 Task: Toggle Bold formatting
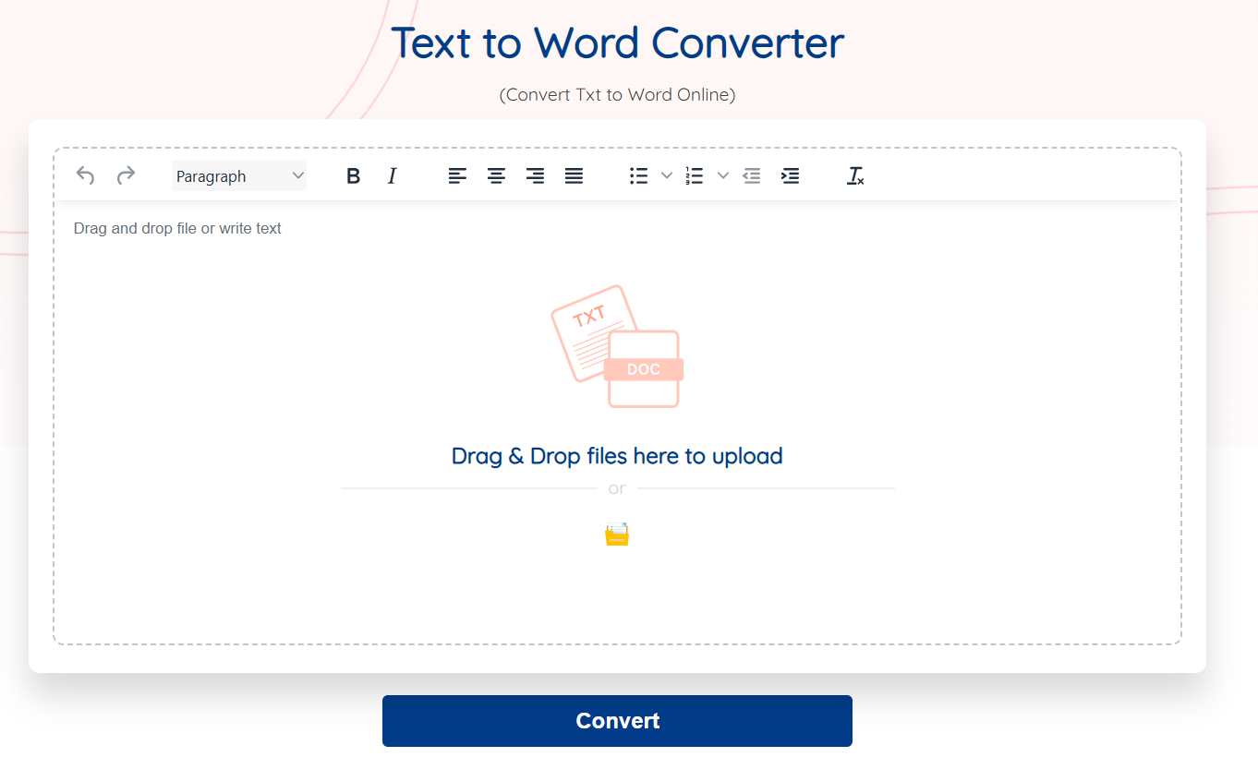353,175
